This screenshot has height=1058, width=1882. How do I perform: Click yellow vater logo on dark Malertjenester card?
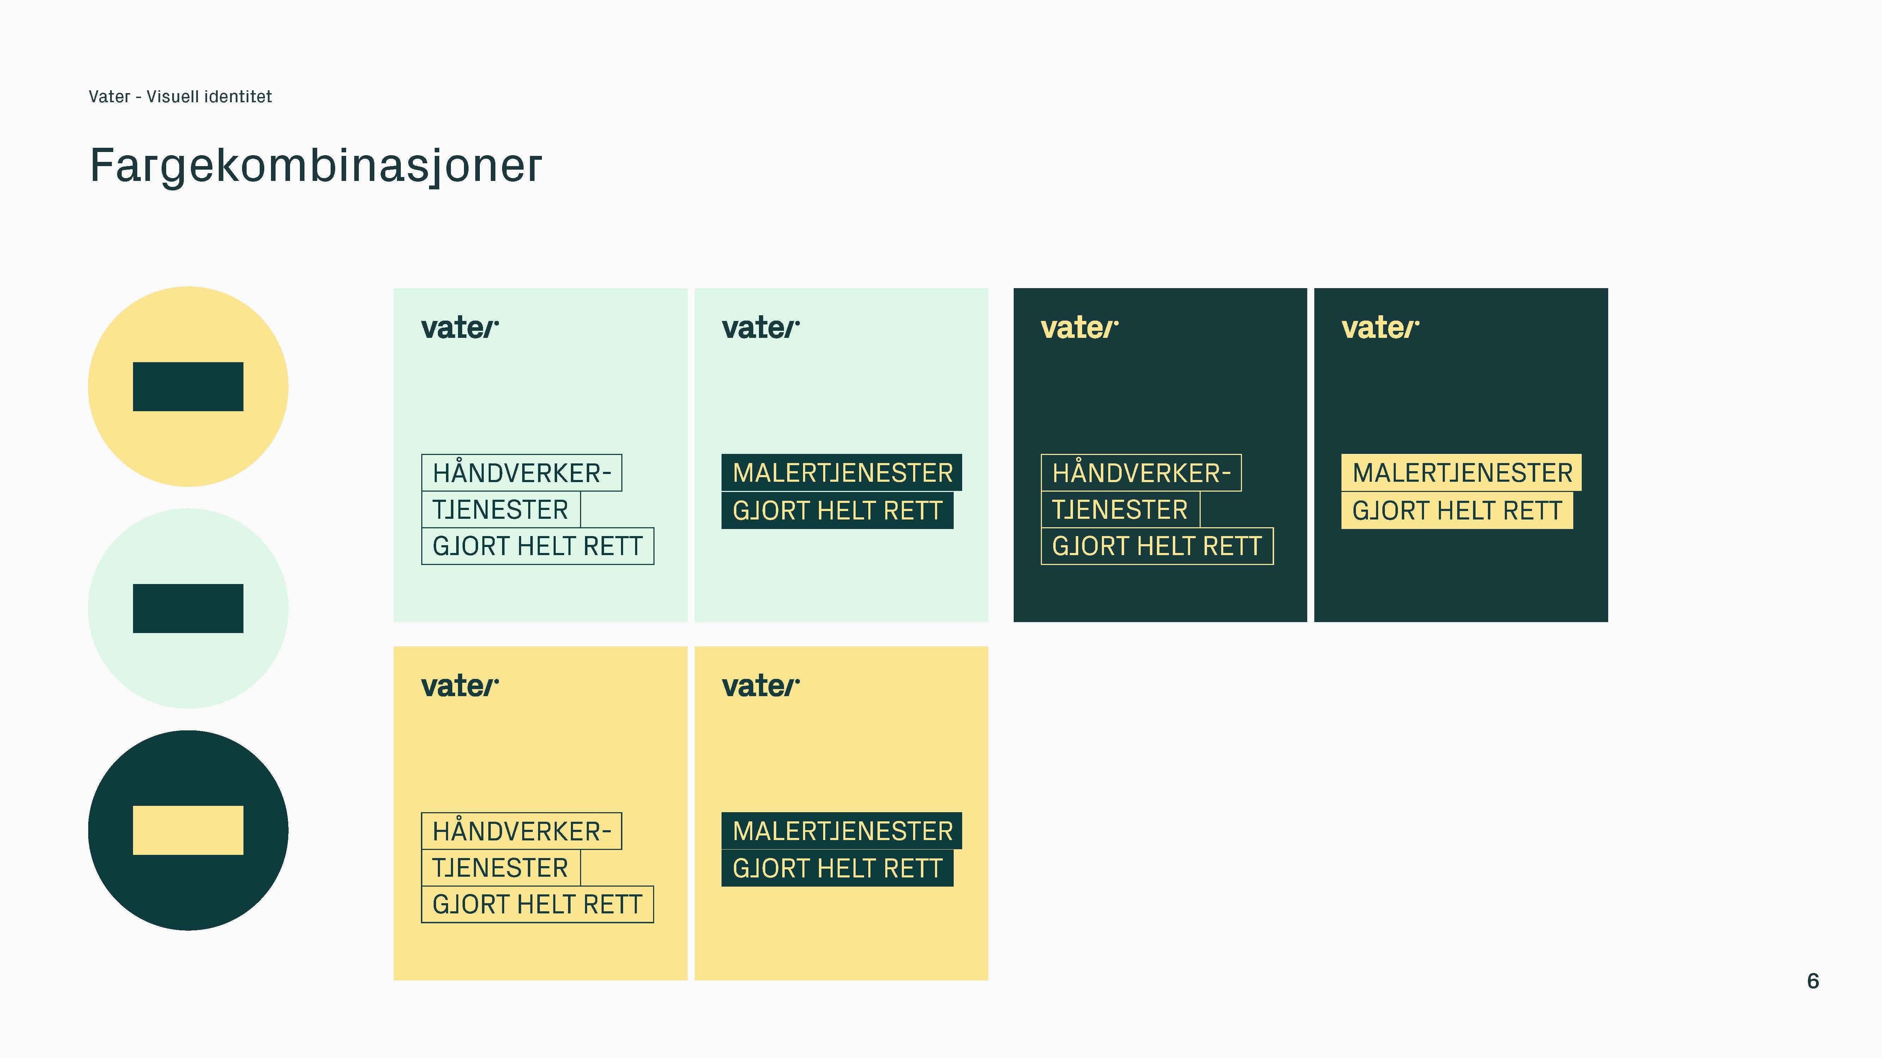tap(1380, 328)
